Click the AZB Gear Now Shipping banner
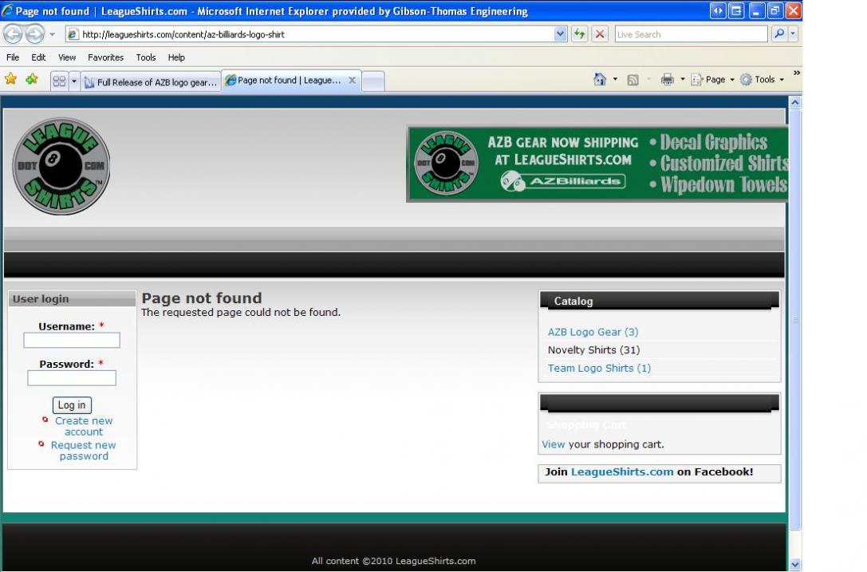Image resolution: width=867 pixels, height=572 pixels. coord(597,164)
